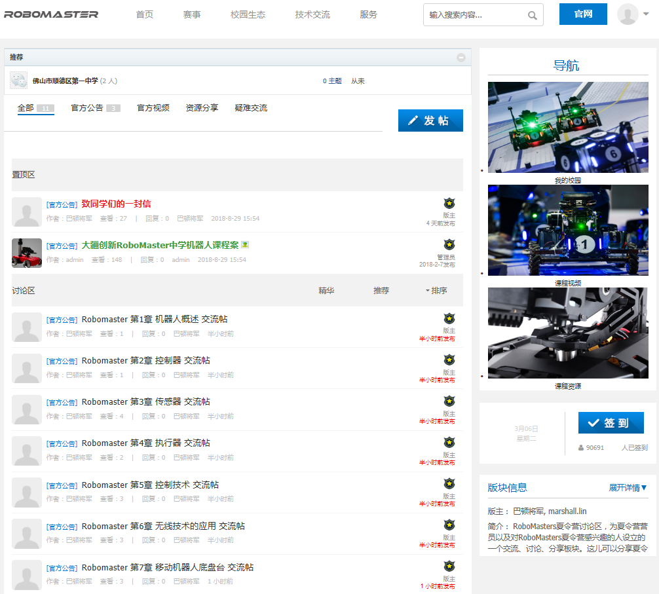Click the avatar next to 第2章 控制器 post

[26, 368]
